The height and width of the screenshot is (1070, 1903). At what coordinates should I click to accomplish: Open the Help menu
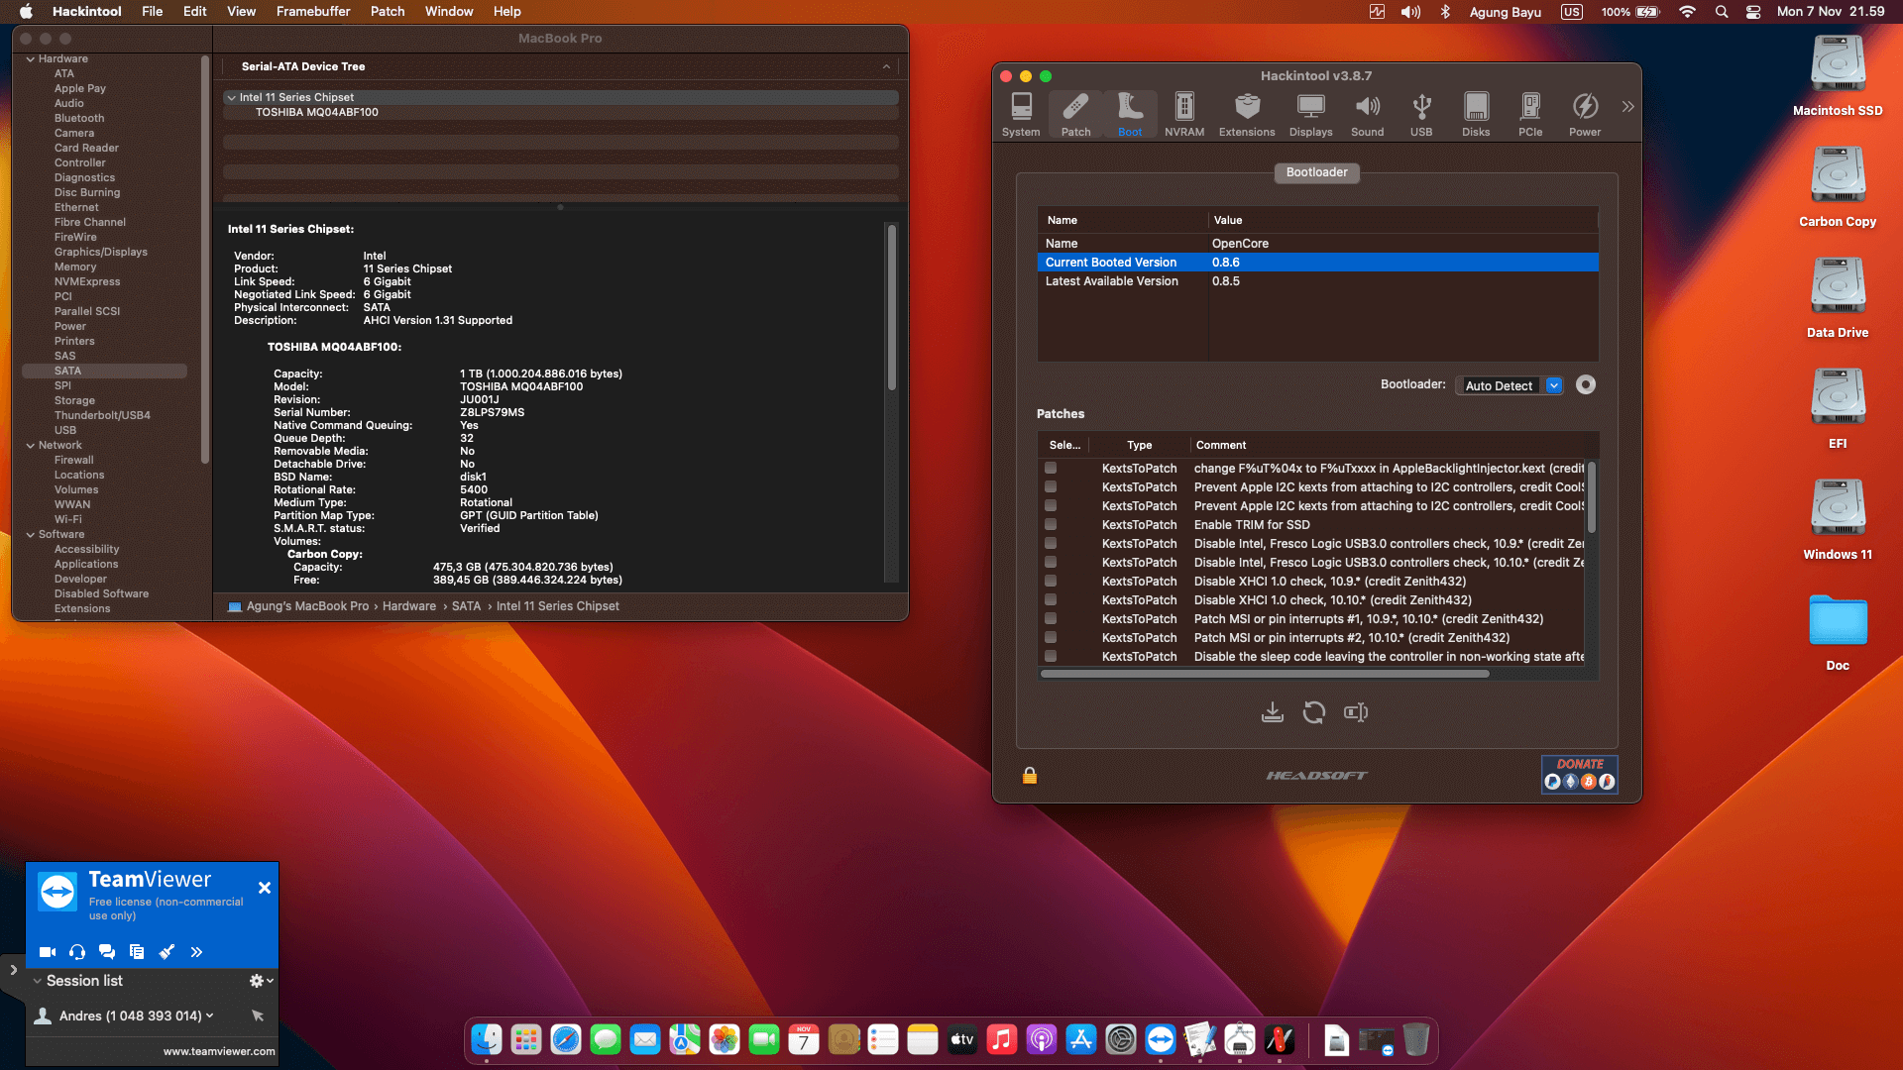(x=507, y=12)
